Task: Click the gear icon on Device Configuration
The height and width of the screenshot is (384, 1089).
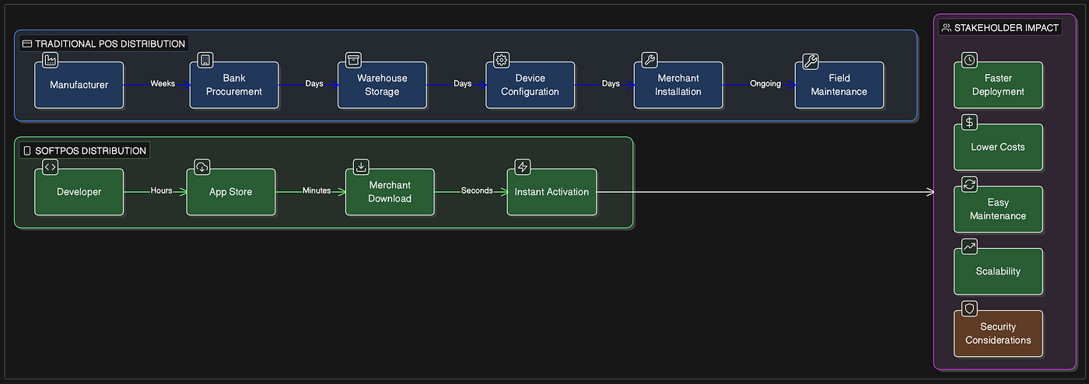Action: point(501,61)
